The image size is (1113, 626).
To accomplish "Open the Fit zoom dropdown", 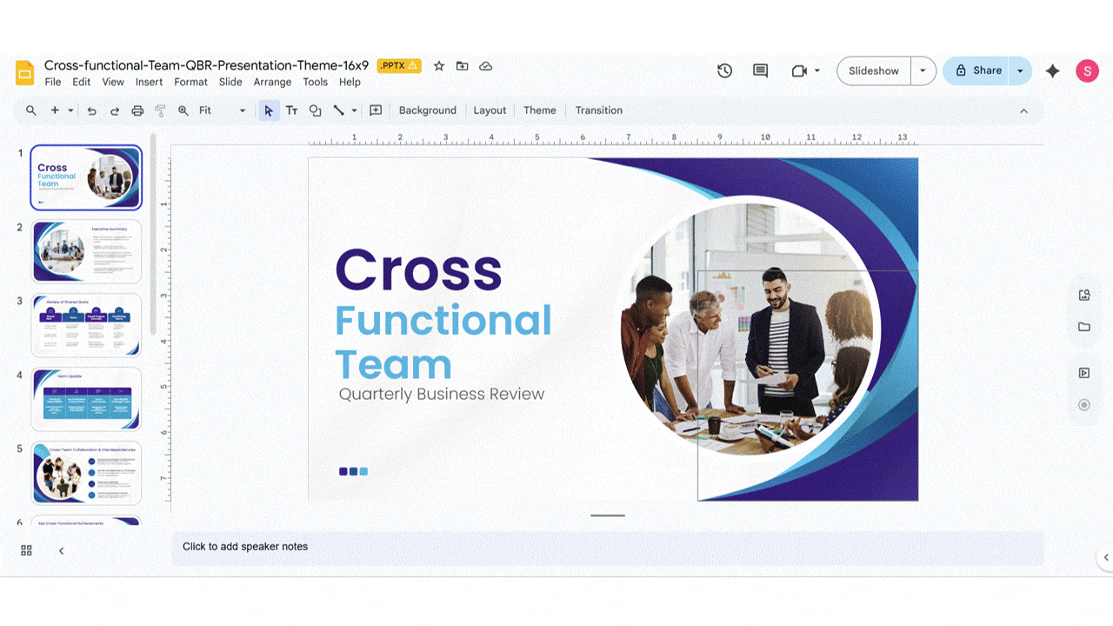I will click(242, 110).
